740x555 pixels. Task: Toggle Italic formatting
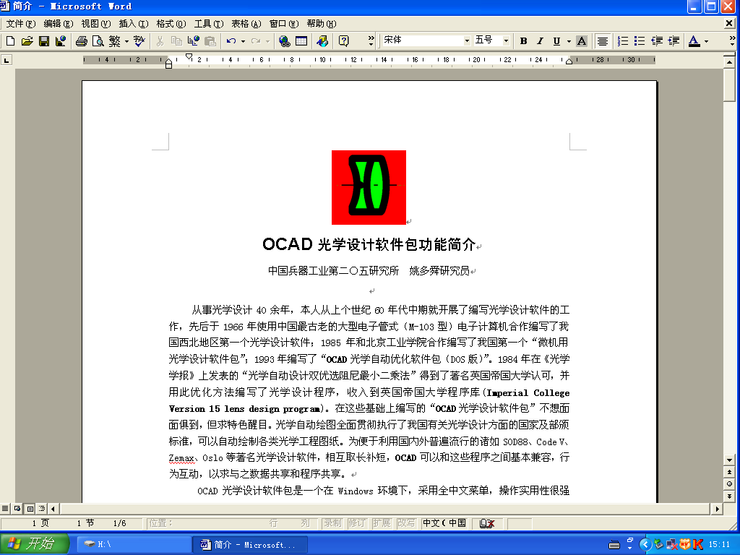tap(539, 41)
